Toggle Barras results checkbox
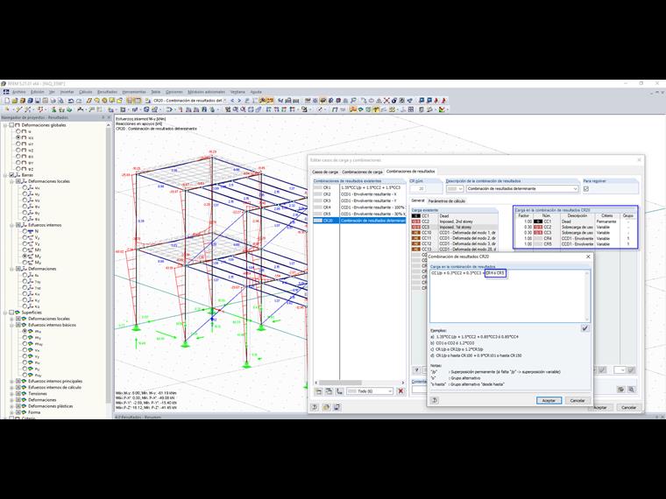Image resolution: width=666 pixels, height=499 pixels. point(11,175)
